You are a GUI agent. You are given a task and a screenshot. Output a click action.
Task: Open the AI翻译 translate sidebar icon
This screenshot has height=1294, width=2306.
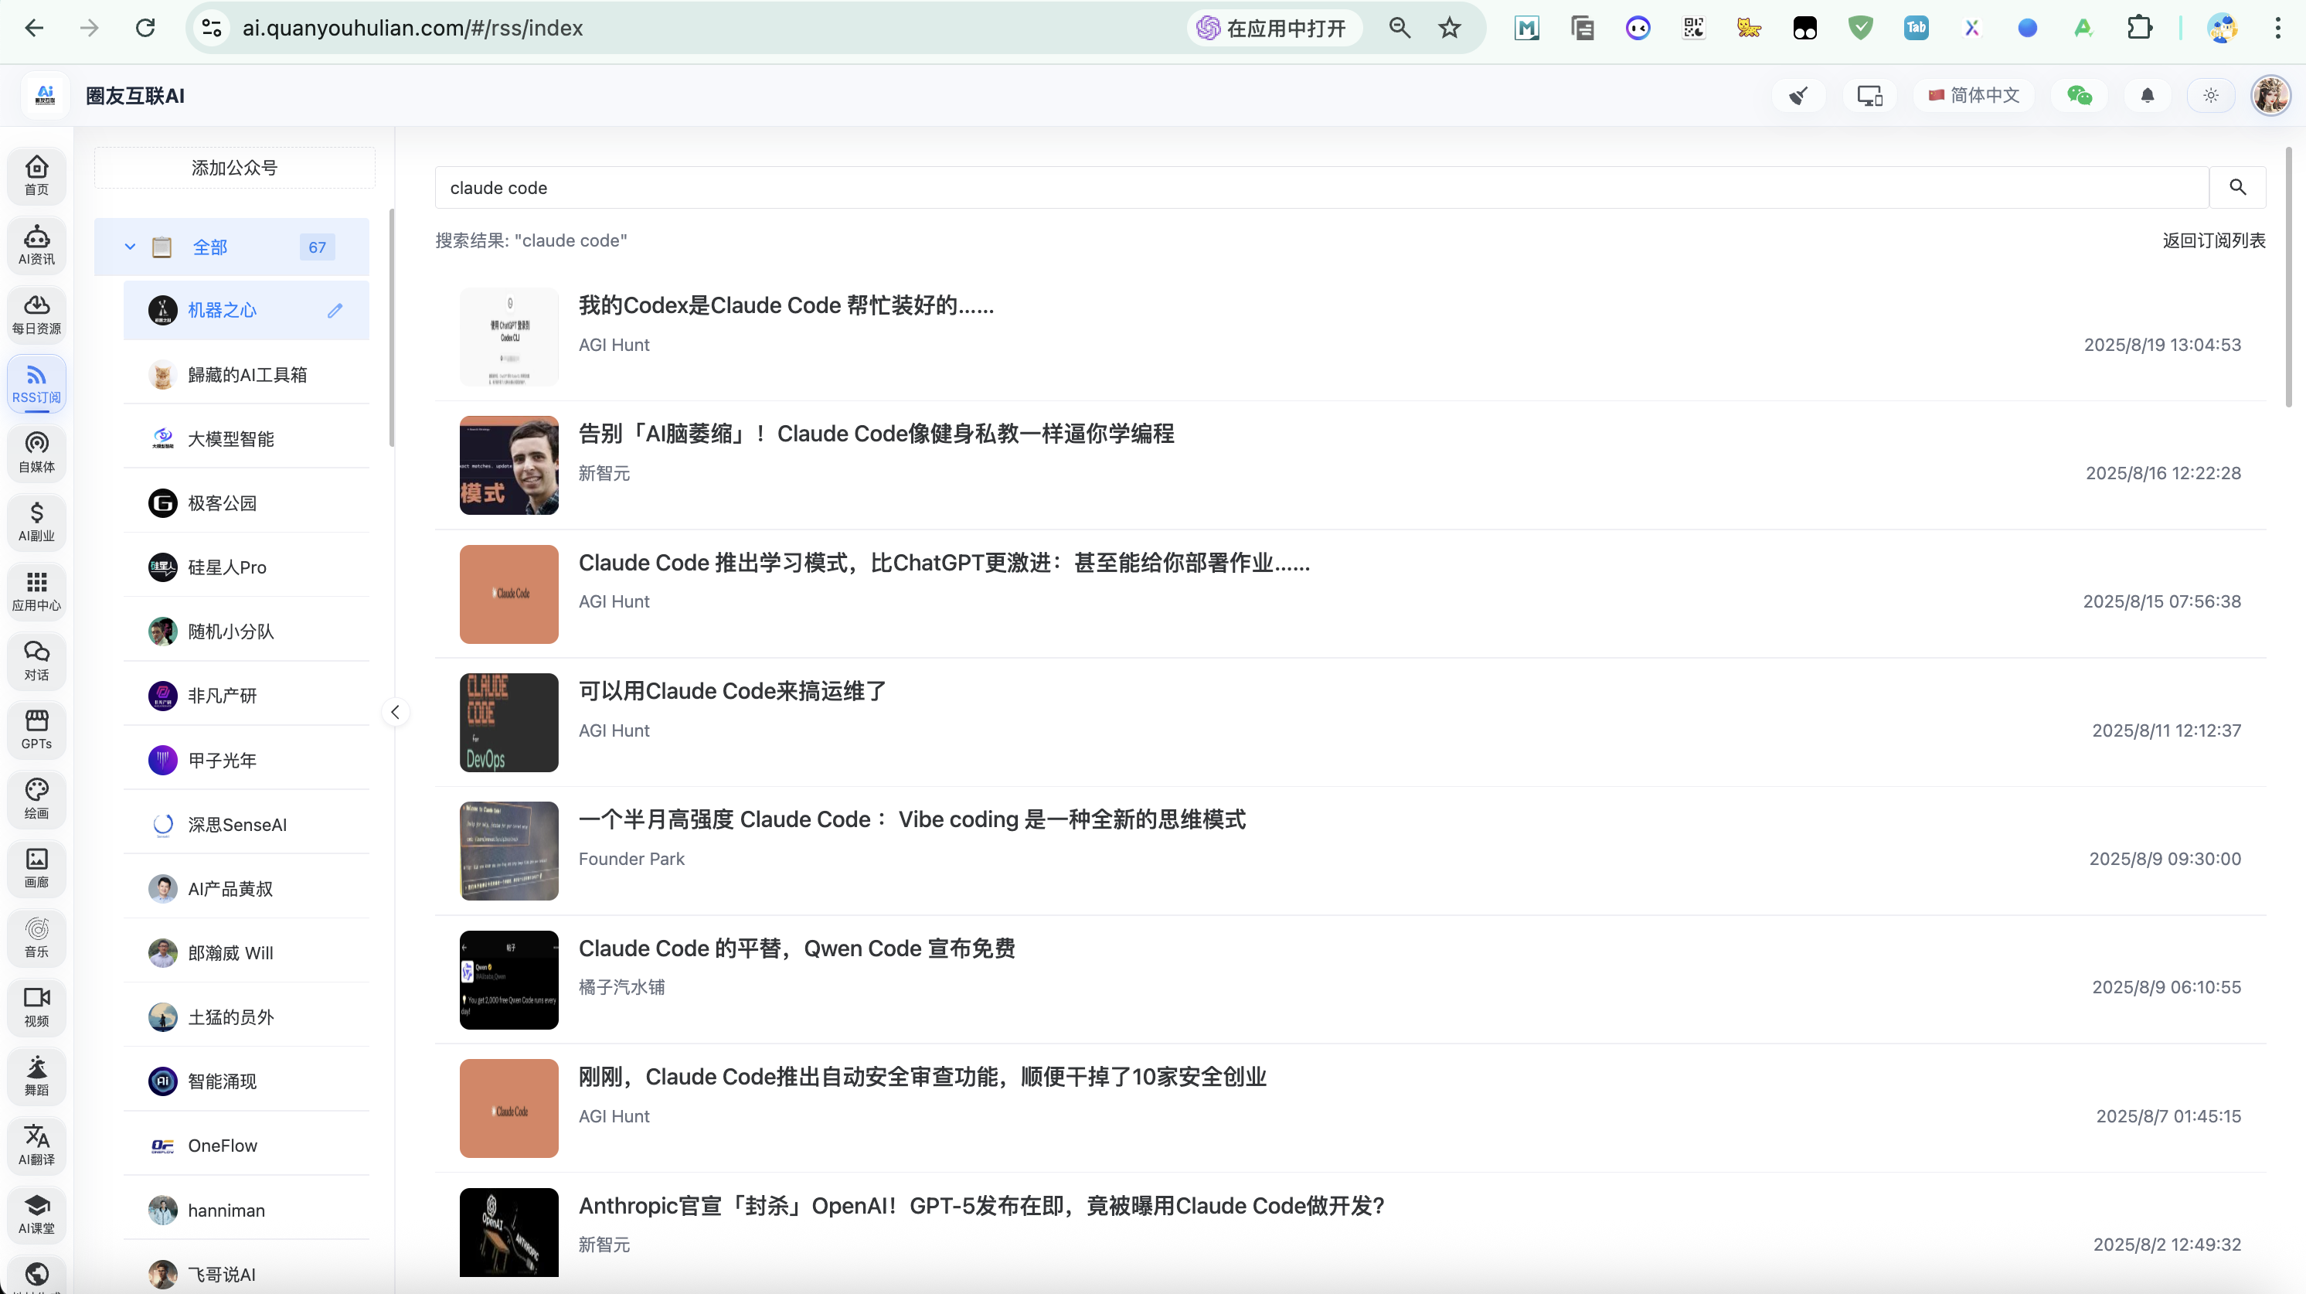click(36, 1146)
